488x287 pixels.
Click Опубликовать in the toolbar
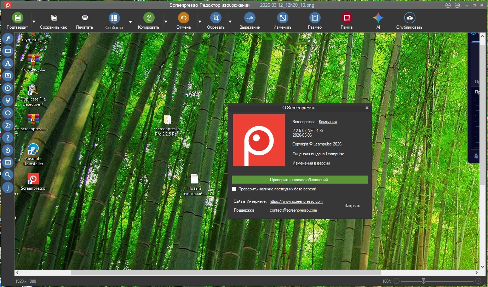pyautogui.click(x=409, y=21)
